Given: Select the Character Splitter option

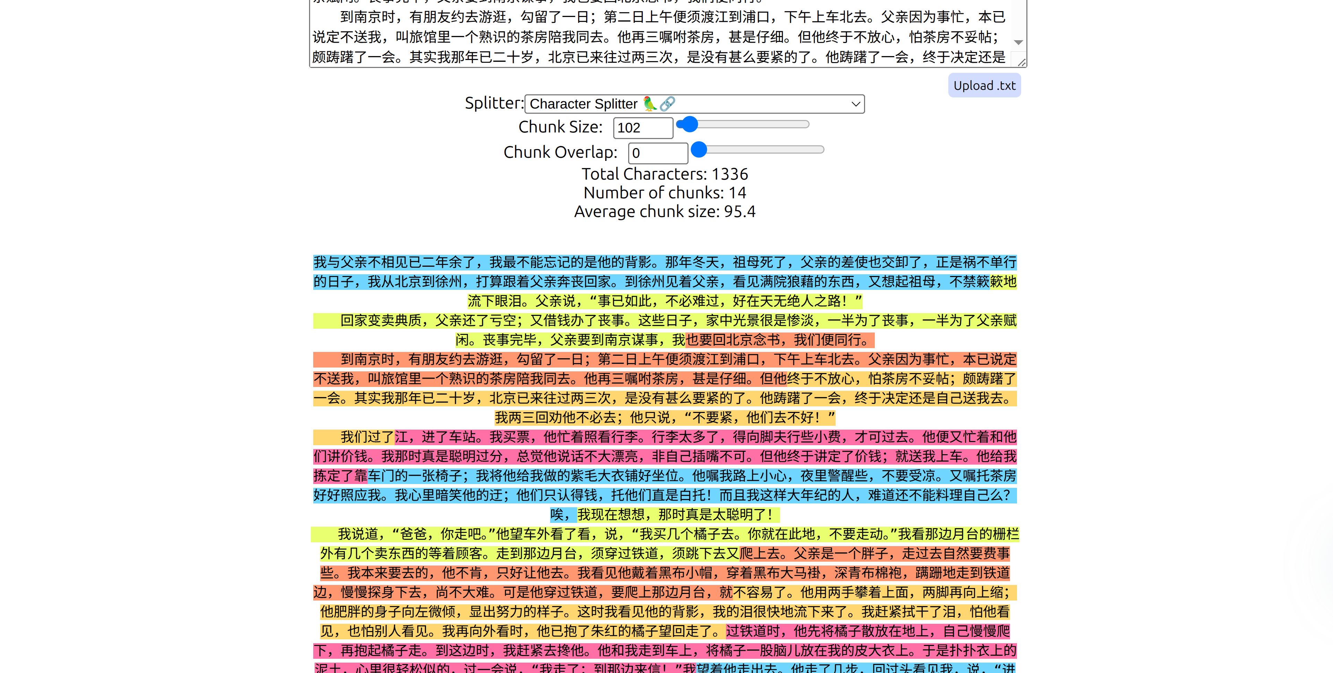Looking at the screenshot, I should click(x=582, y=103).
